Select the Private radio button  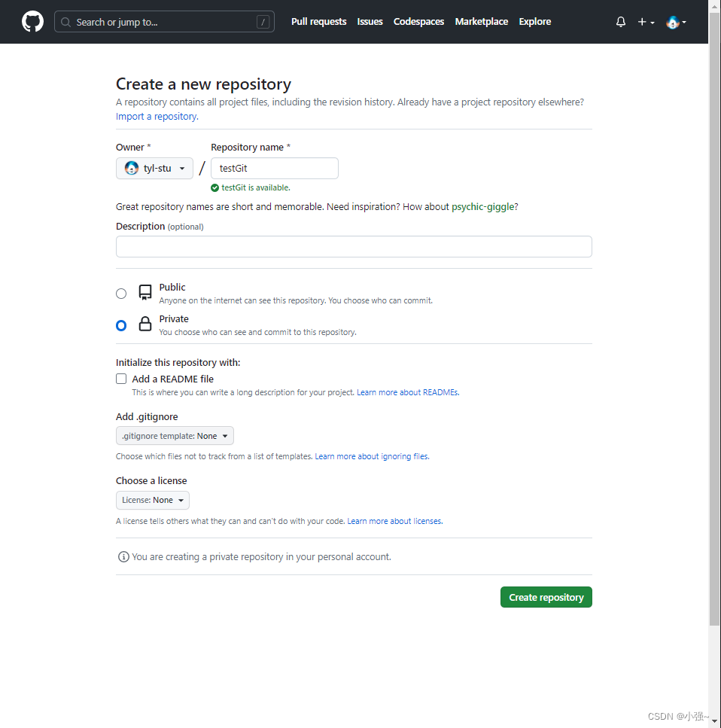click(x=121, y=325)
